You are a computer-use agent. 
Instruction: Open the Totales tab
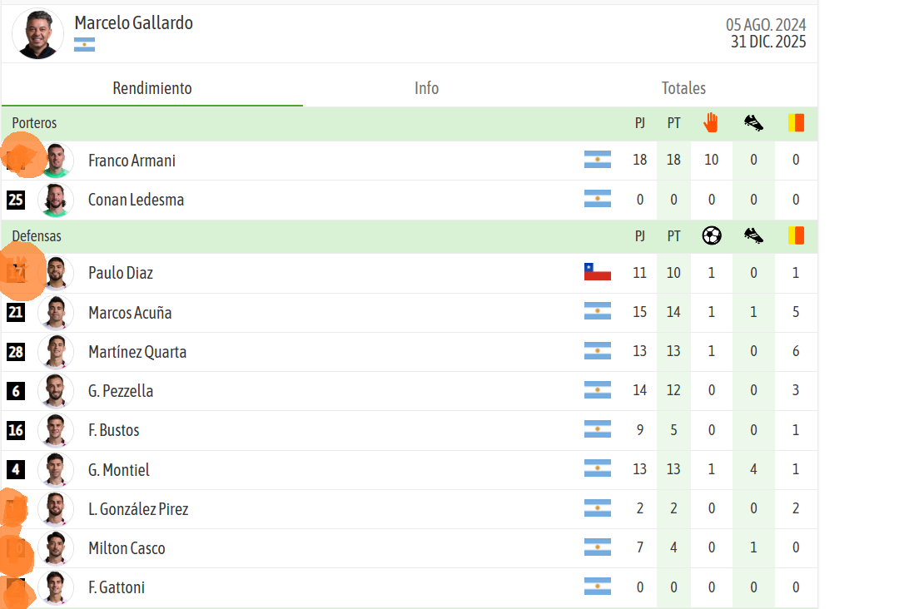coord(683,88)
